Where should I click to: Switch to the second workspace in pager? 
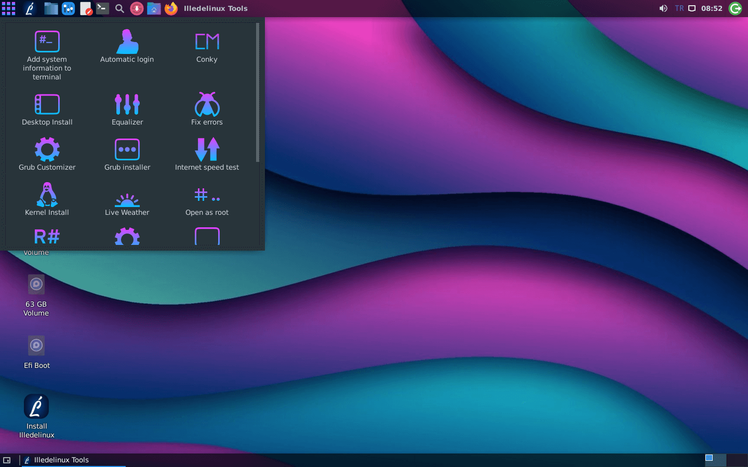tap(737, 460)
